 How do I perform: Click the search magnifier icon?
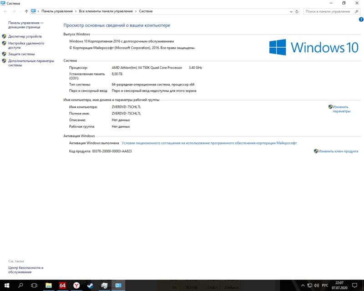point(356,11)
